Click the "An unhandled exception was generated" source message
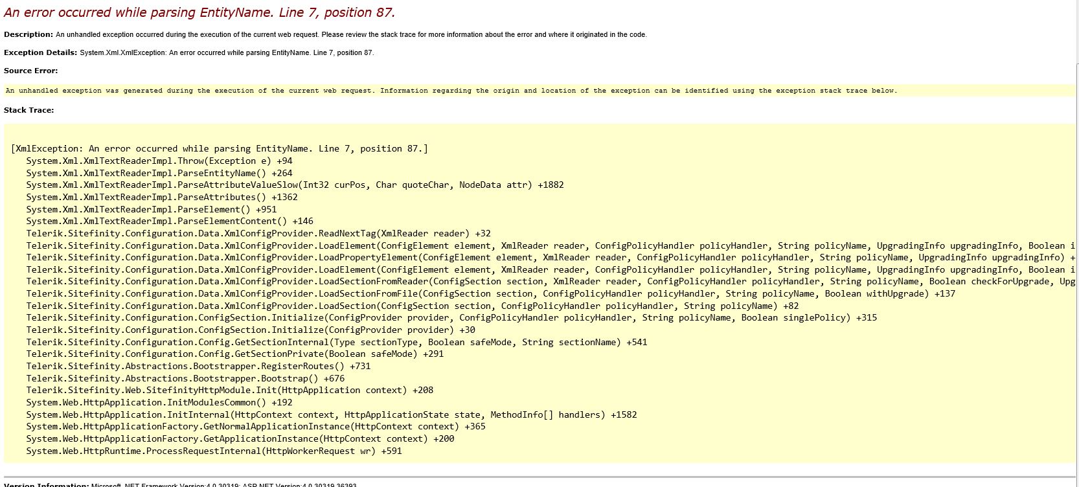 pyautogui.click(x=451, y=91)
